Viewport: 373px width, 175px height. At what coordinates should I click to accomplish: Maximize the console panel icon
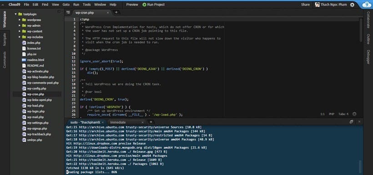tap(351, 122)
